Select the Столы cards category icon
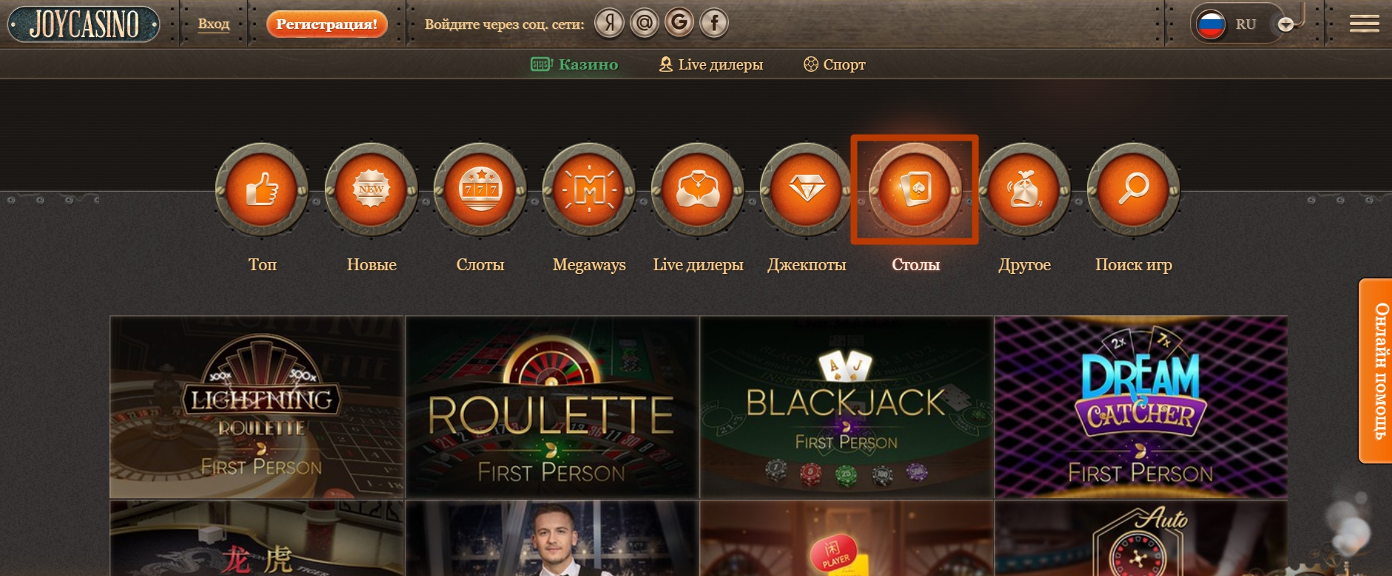This screenshot has width=1392, height=576. 915,190
